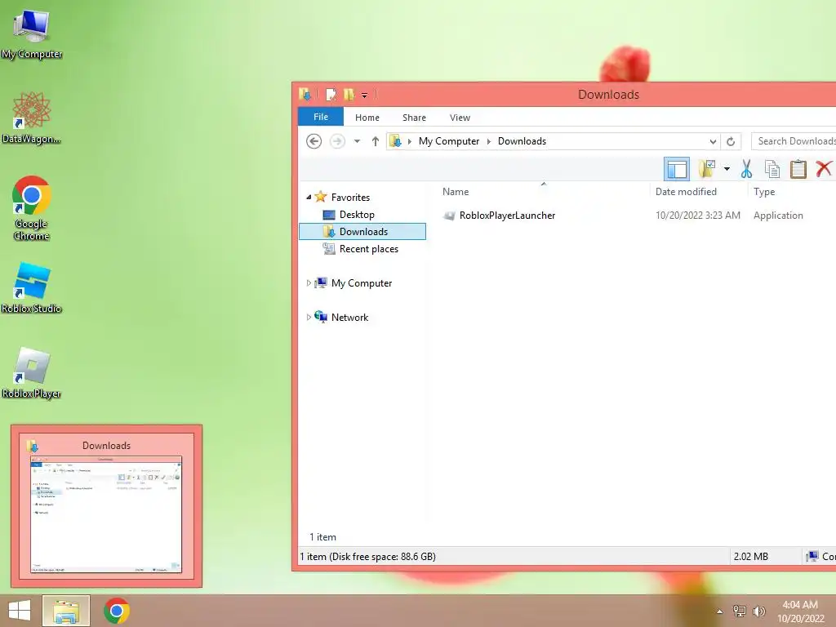Screen dimensions: 836x627
Task: Click the Forward navigation arrow
Action: click(337, 141)
